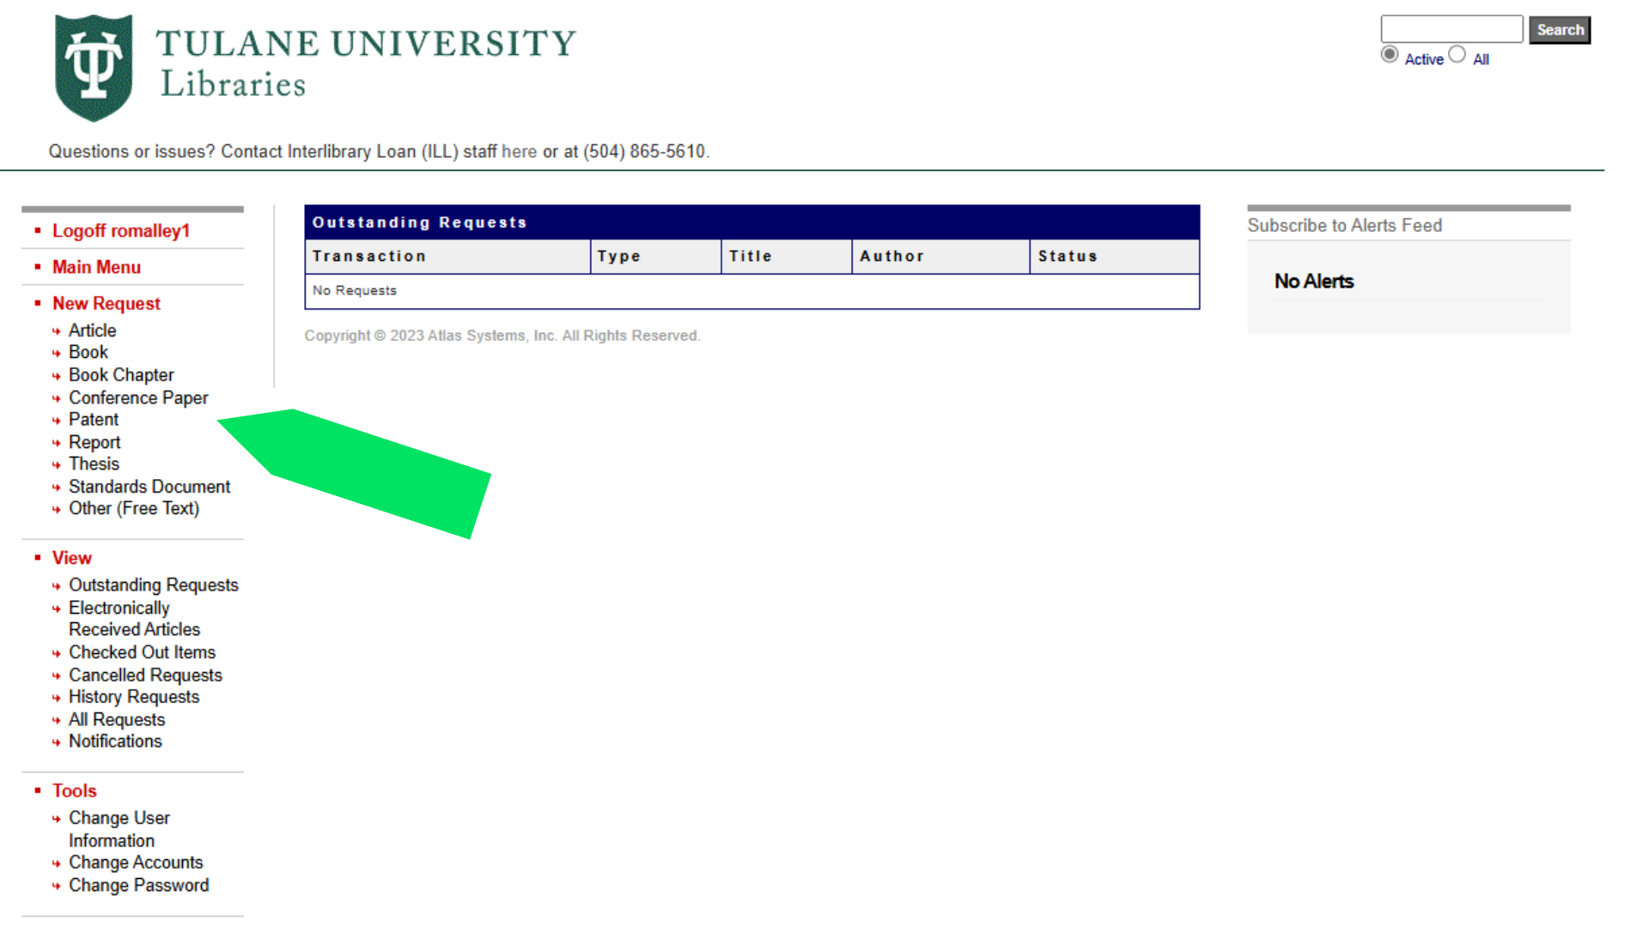Click the "here" contact link
The height and width of the screenshot is (927, 1649).
click(520, 151)
